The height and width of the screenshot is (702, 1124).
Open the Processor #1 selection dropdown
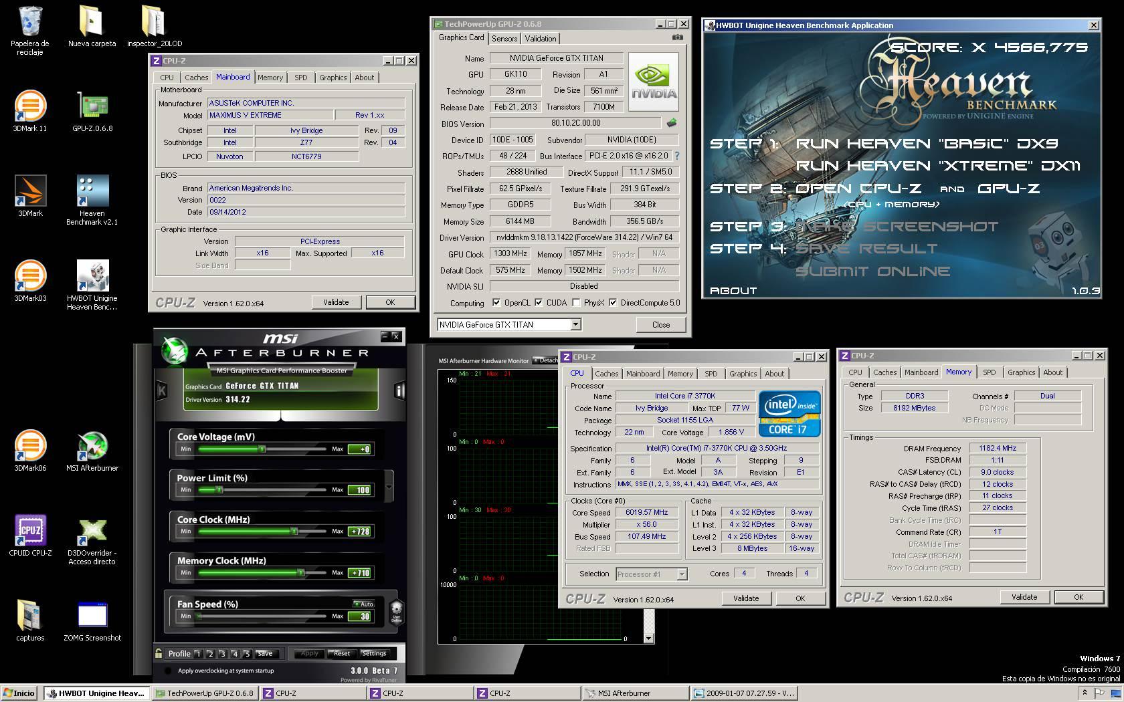coord(682,574)
